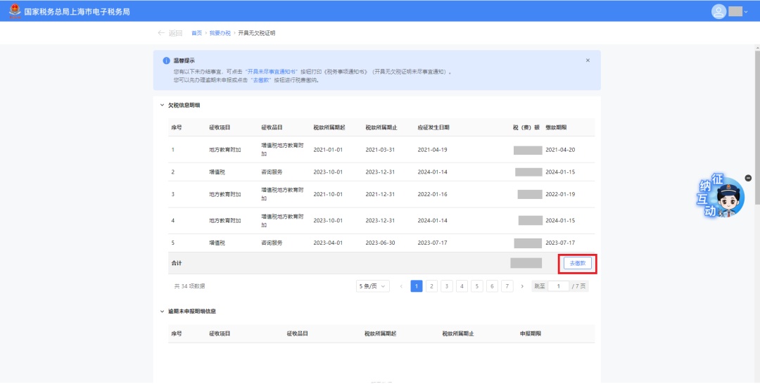Click the blue info icon beside 温馨提示
Viewport: 760px width, 384px height.
[x=166, y=60]
